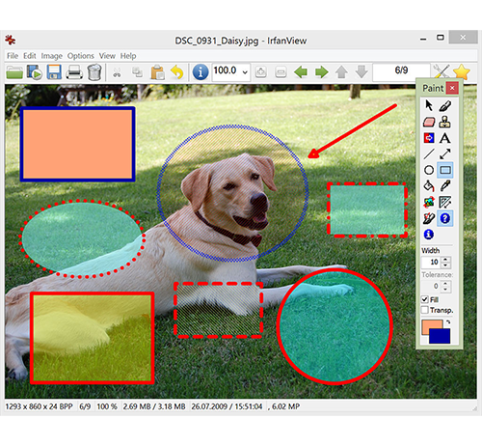482x446 pixels.
Task: Choose the Clone stamp tool
Action: coord(445,122)
